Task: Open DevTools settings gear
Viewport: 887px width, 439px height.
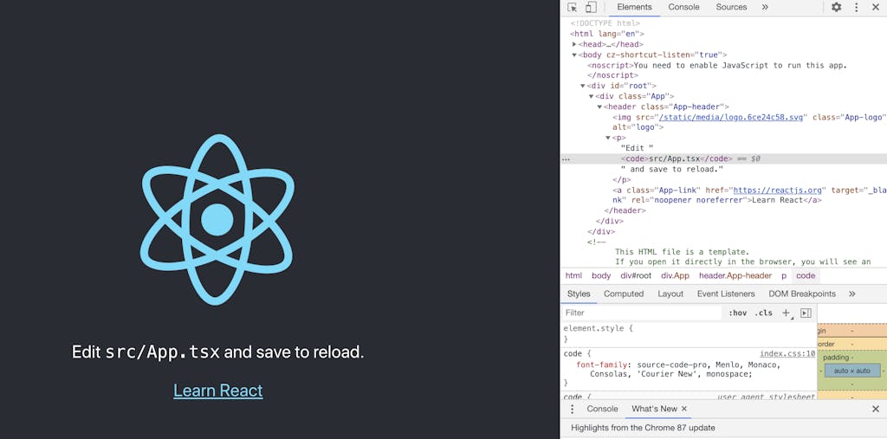Action: 836,7
